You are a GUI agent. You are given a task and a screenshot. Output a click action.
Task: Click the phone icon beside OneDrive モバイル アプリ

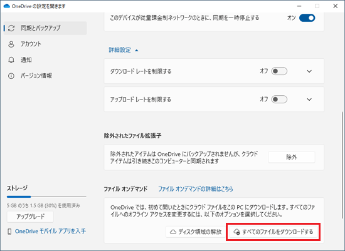click(x=9, y=232)
